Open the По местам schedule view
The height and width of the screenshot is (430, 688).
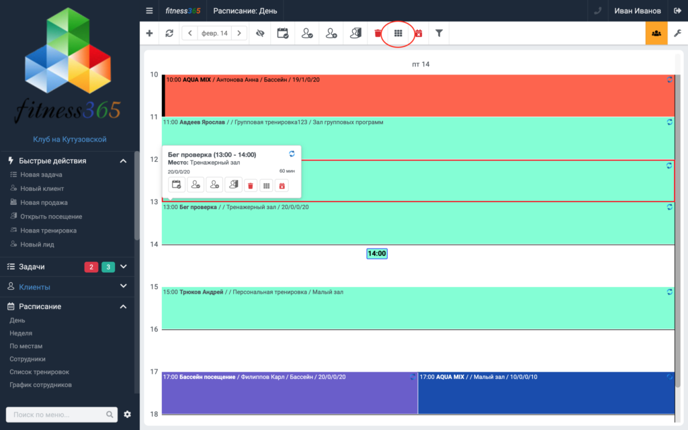[x=26, y=346]
